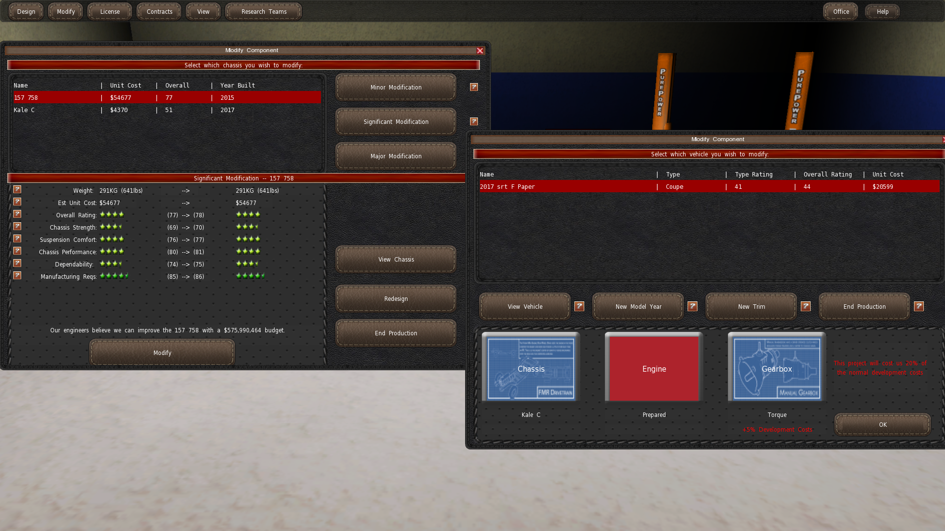
Task: Select the Kale C chassis row
Action: pyautogui.click(x=166, y=110)
